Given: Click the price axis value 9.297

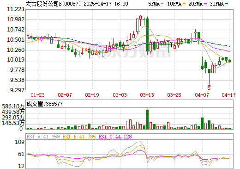Looking at the screenshot, I should tap(17, 90).
